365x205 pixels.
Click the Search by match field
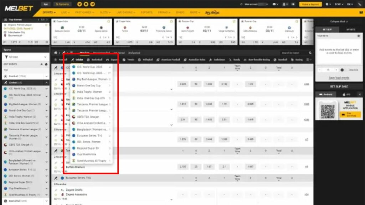pyautogui.click(x=294, y=53)
